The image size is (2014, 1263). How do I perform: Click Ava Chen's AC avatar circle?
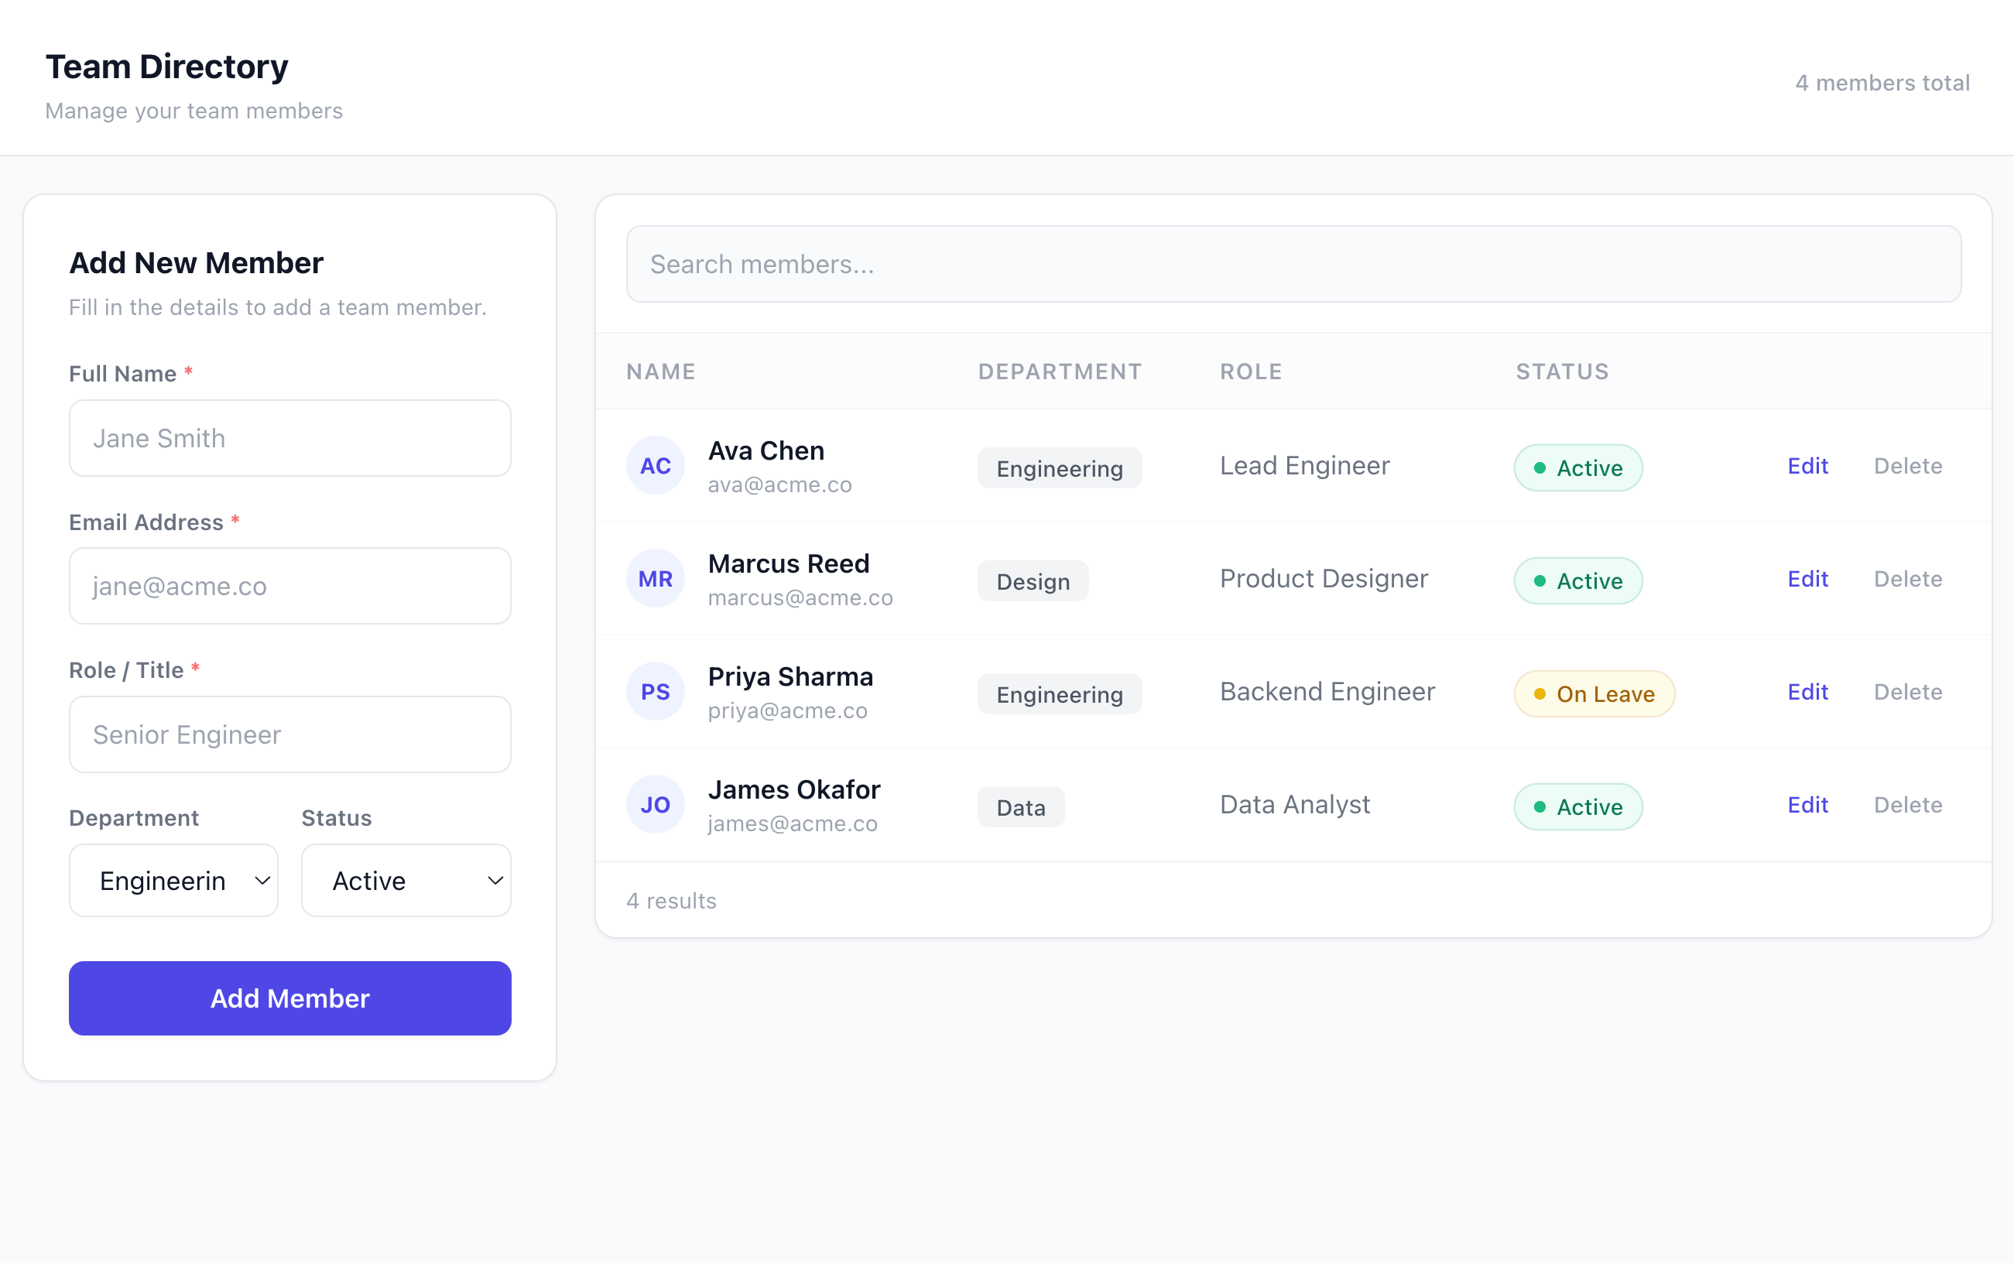pyautogui.click(x=655, y=465)
